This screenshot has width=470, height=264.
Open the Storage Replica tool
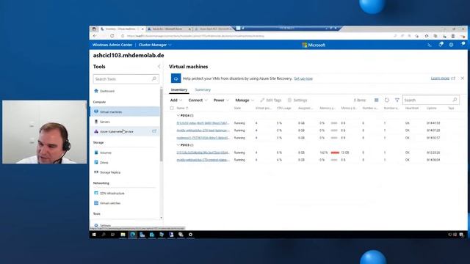(110, 172)
